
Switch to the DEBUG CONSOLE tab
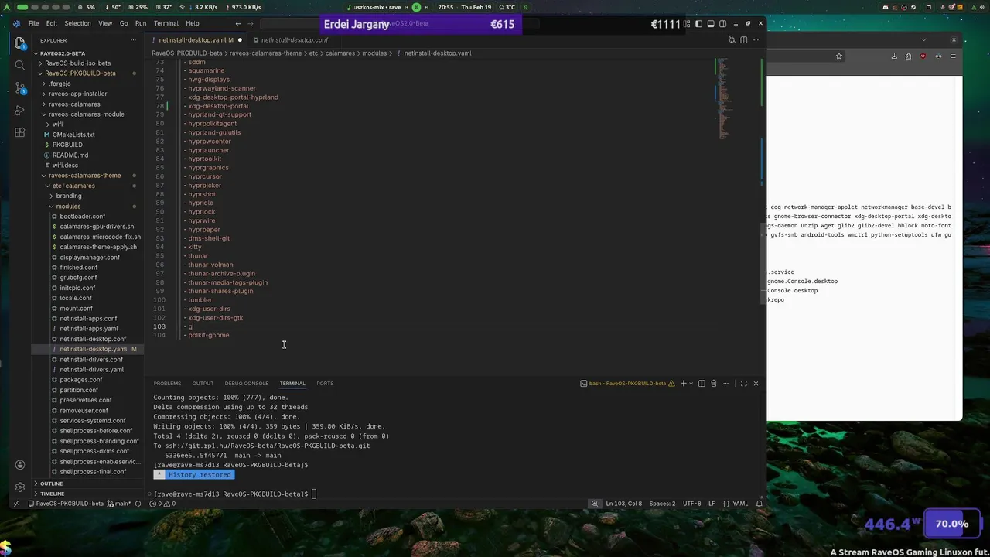(246, 384)
